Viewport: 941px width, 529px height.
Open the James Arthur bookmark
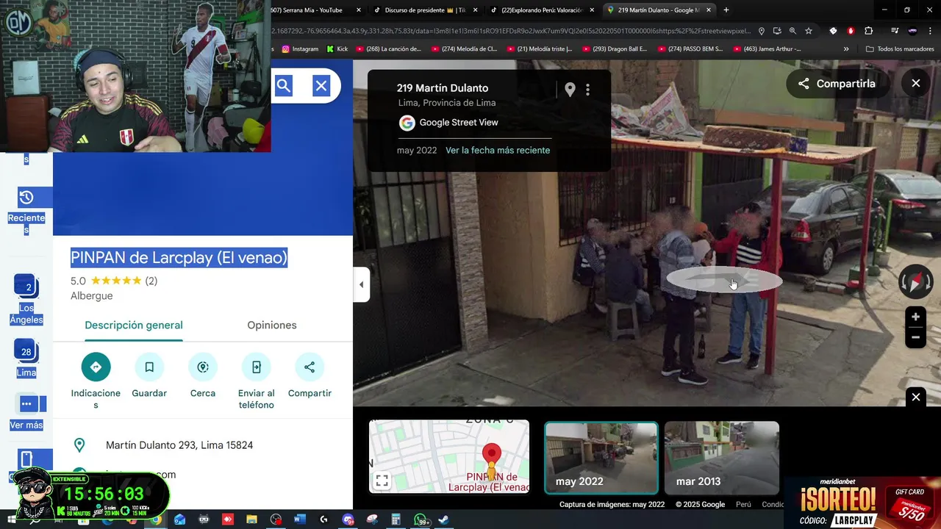767,49
